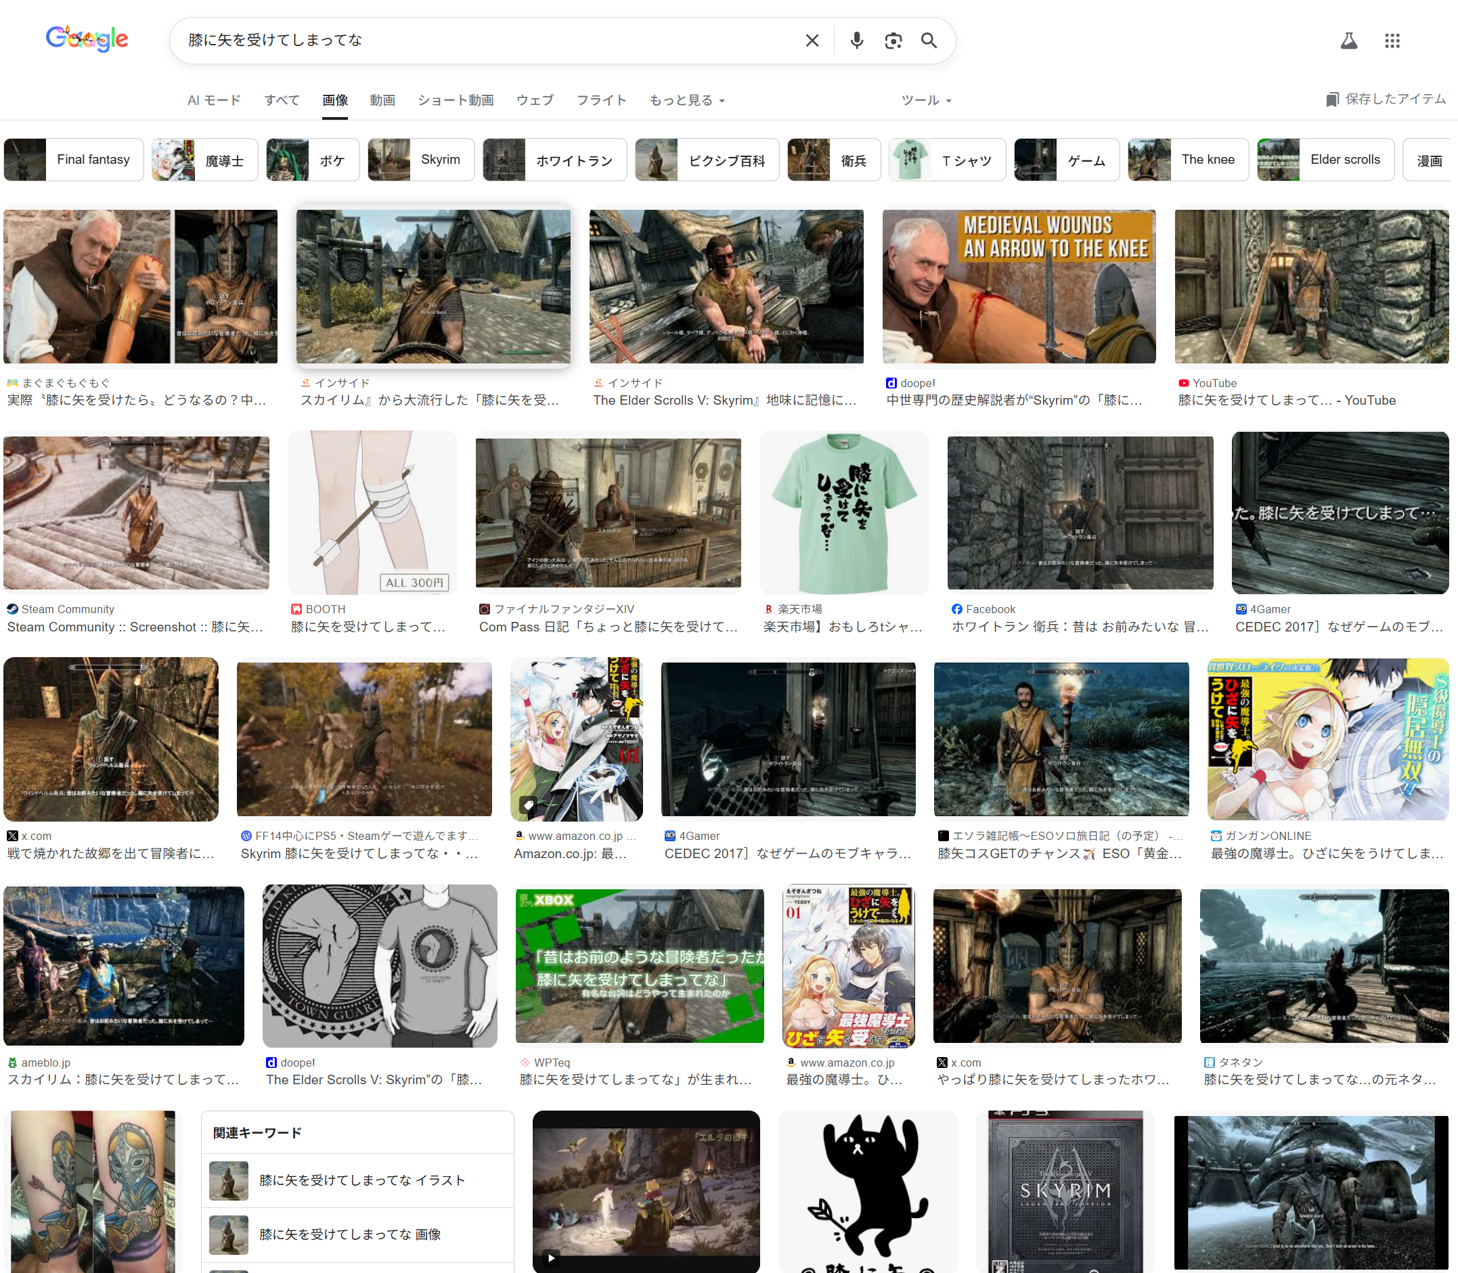Viewport: 1458px width, 1273px height.
Task: Open the MEDIEVAL WOUNDS image result
Action: coord(1019,286)
